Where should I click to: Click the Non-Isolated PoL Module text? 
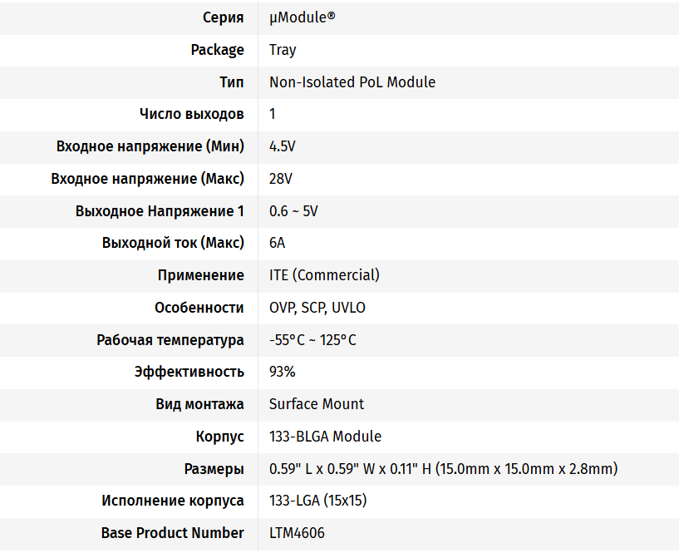tap(352, 82)
